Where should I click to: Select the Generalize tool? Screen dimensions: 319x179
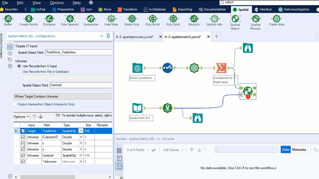click(91, 20)
